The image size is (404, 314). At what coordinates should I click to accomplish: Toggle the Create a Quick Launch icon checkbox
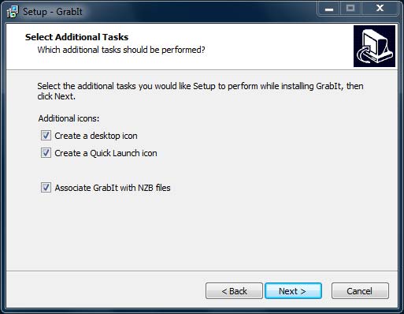pos(46,153)
